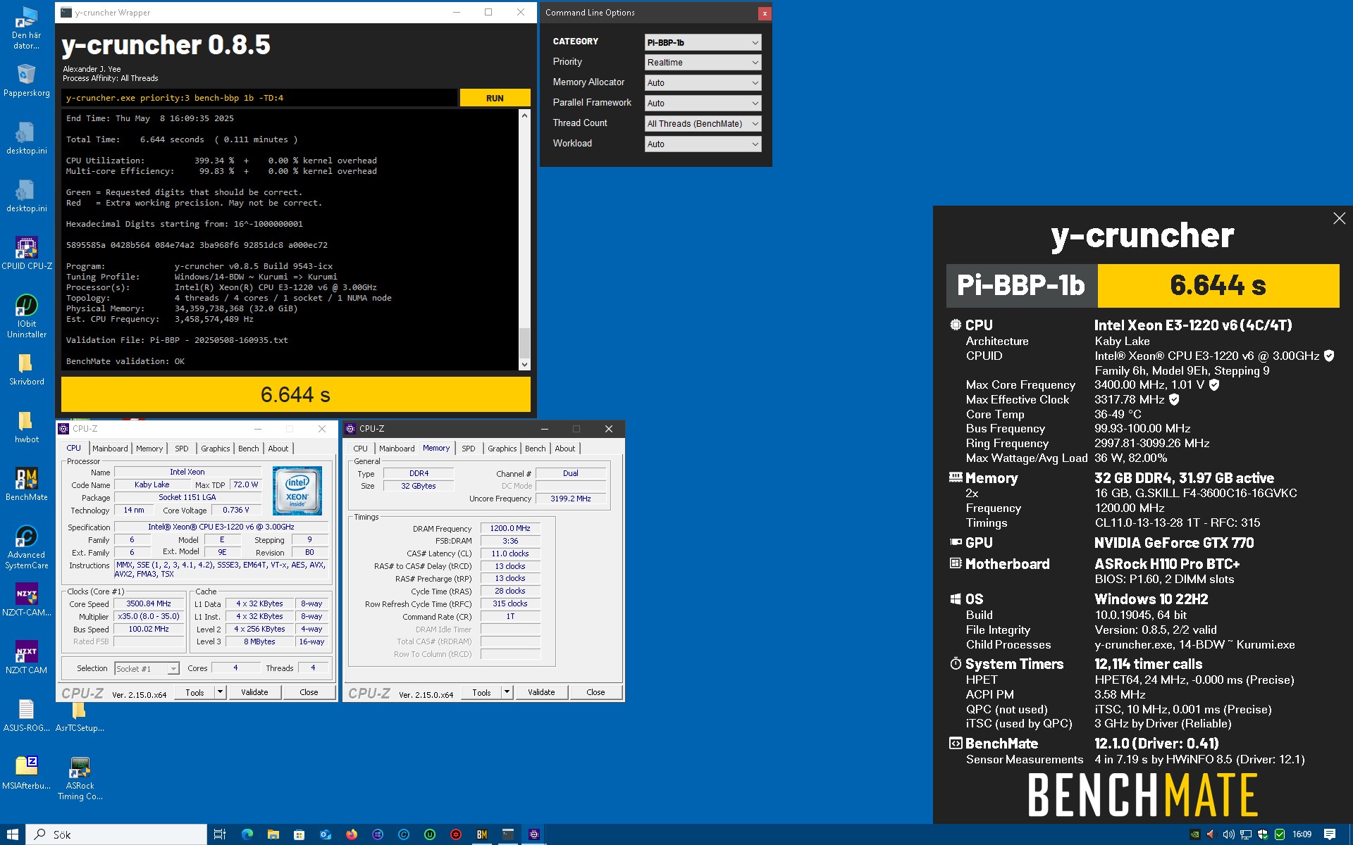Click the yellow RUN button
The image size is (1353, 845).
(x=495, y=98)
